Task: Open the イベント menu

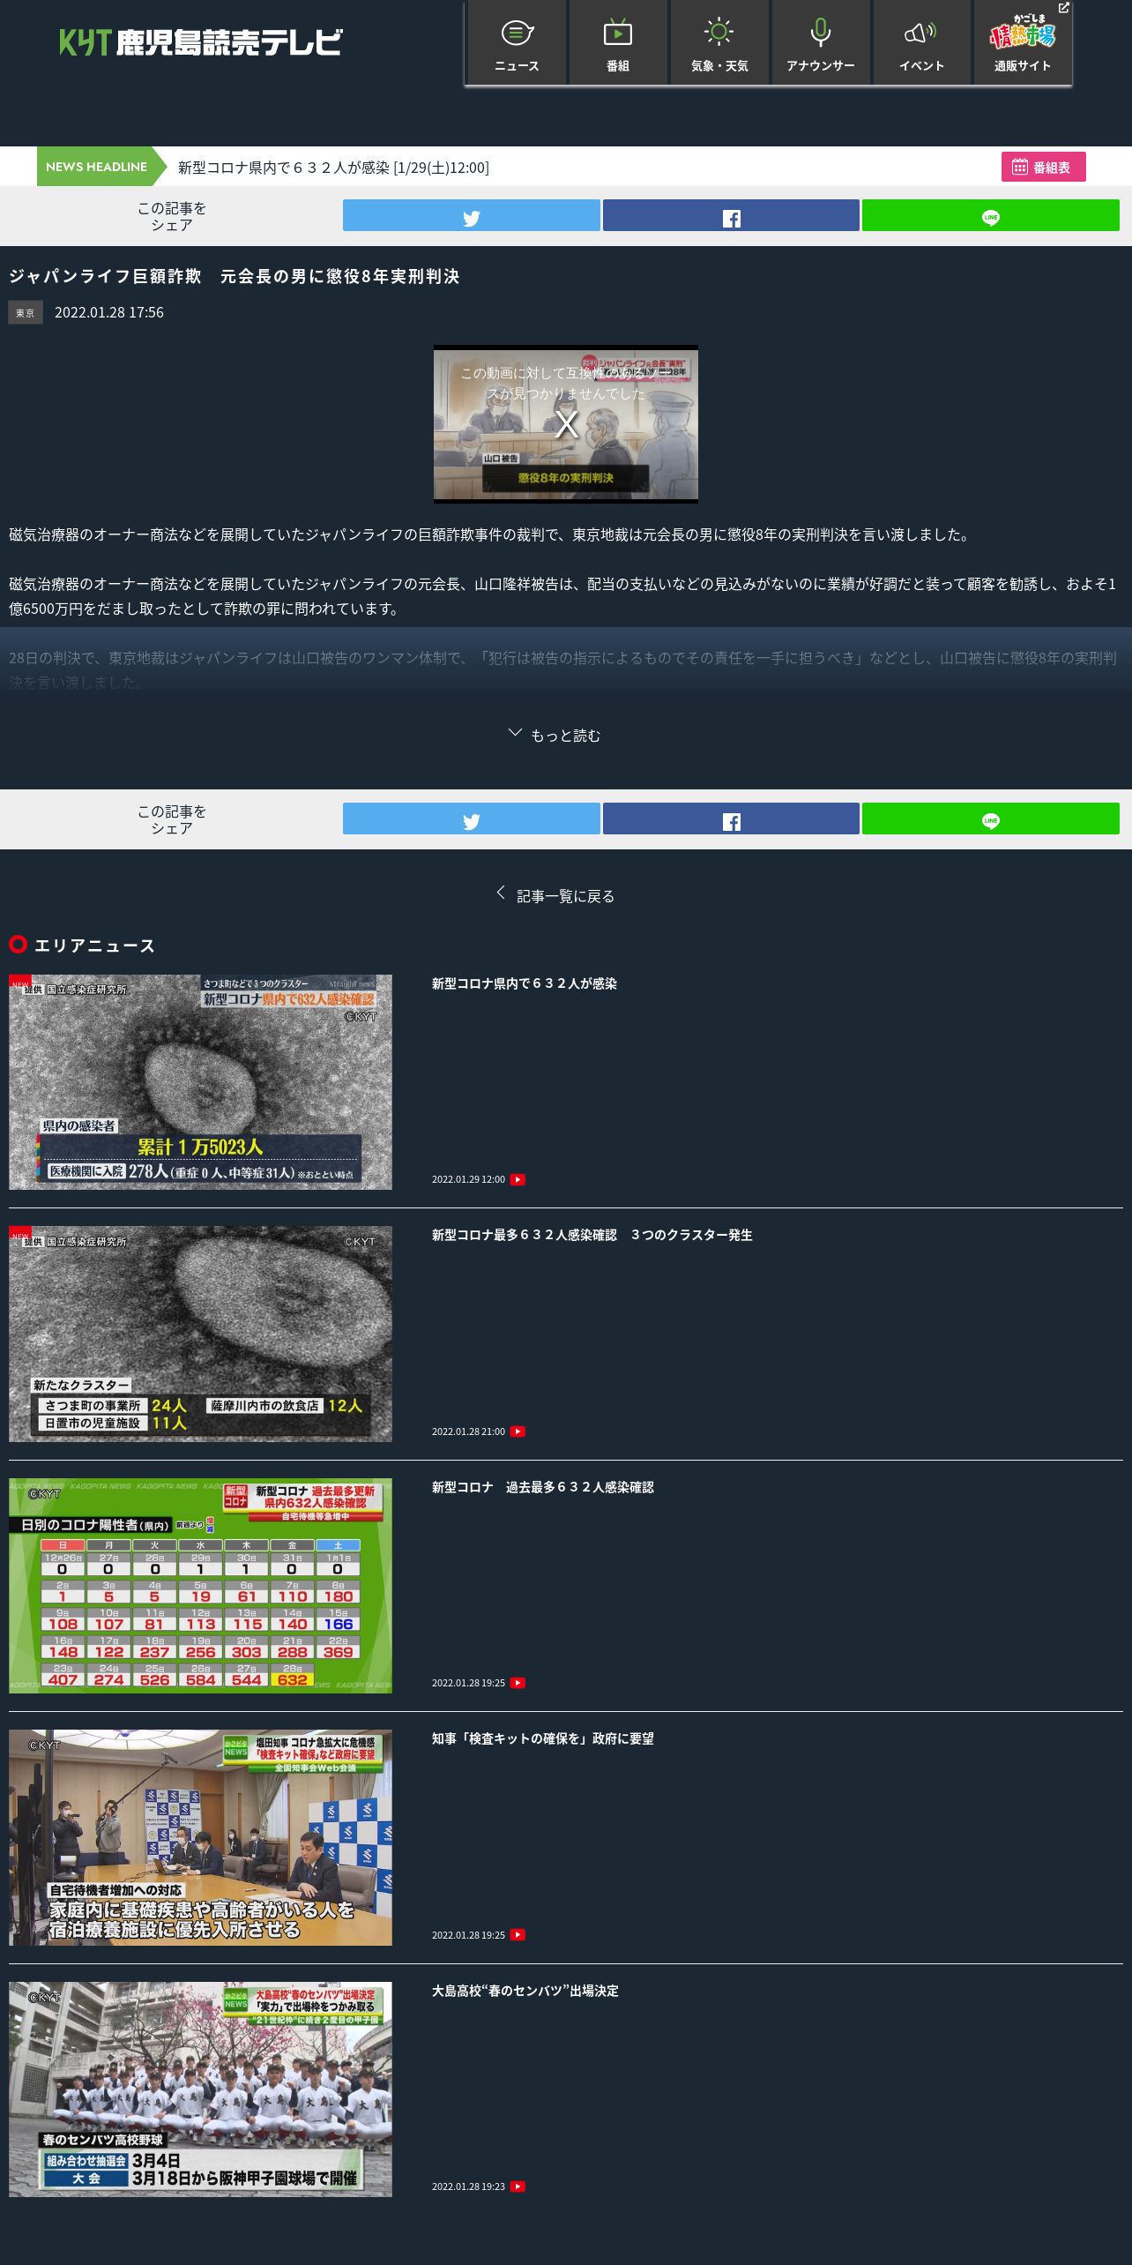Action: point(922,43)
